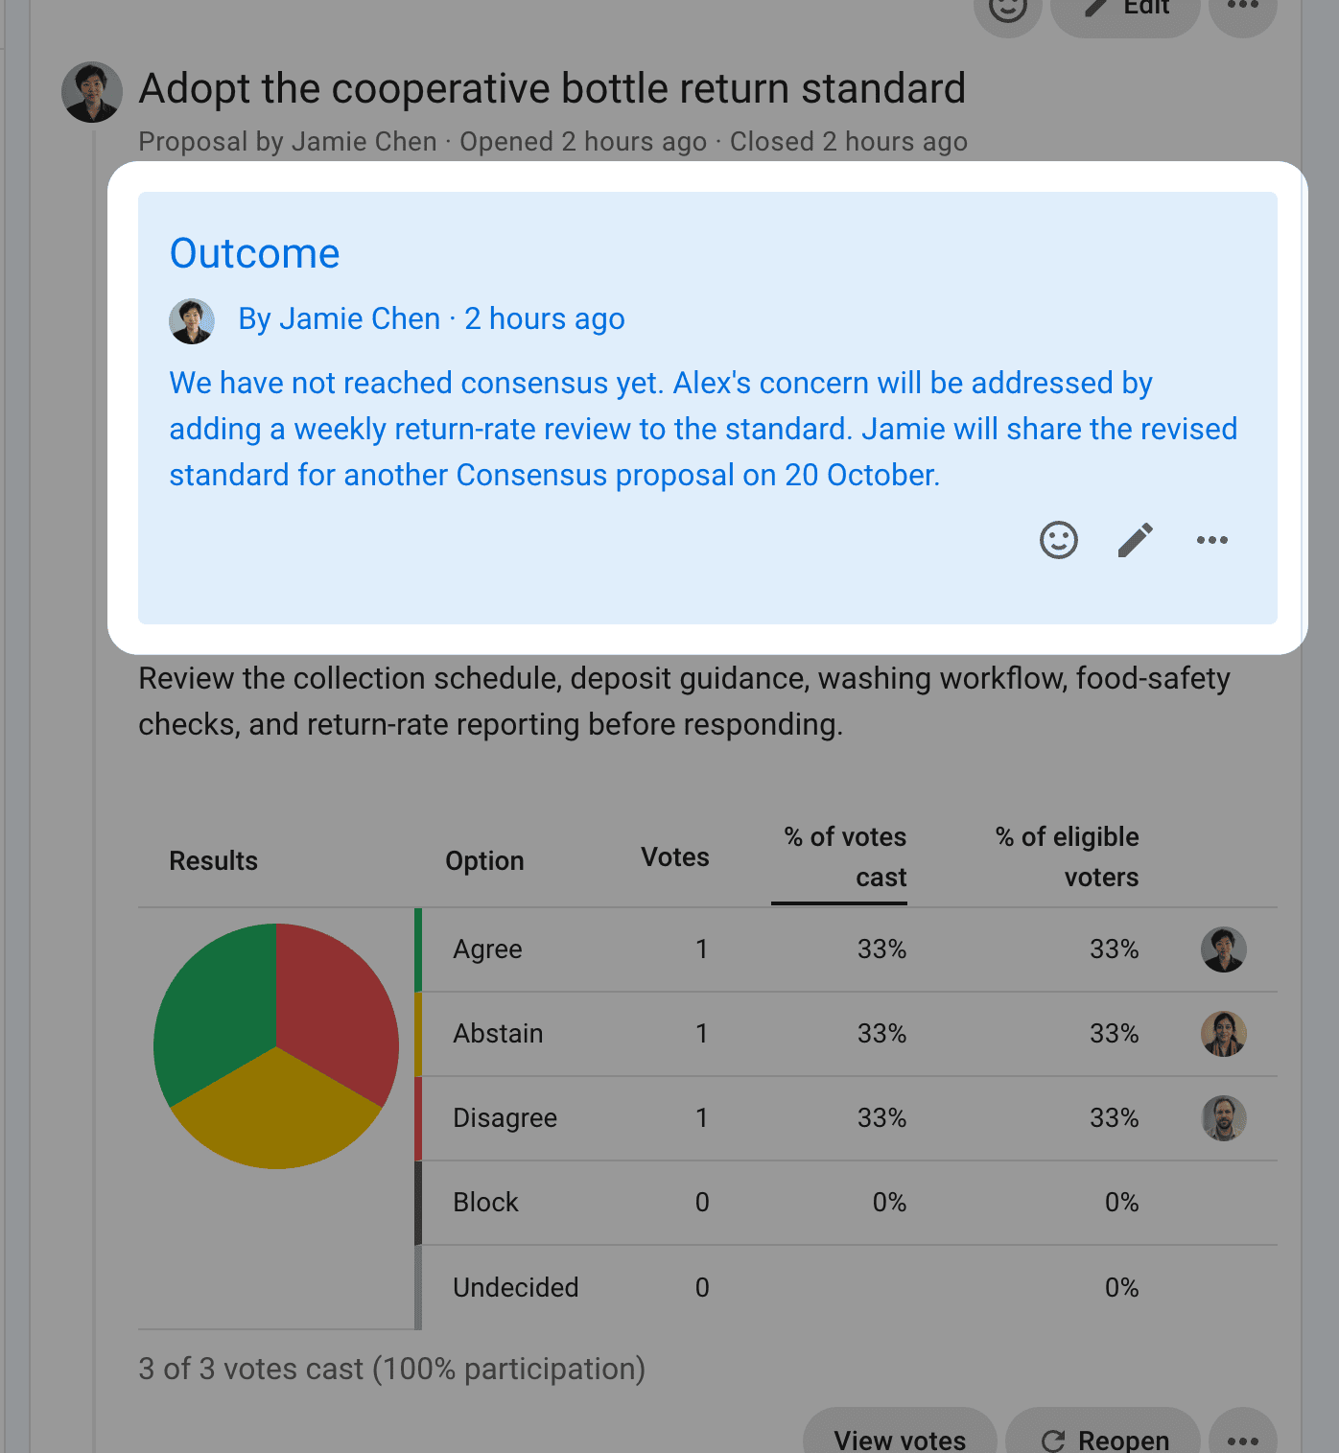The width and height of the screenshot is (1339, 1453).
Task: Open View votes button
Action: tap(900, 1433)
